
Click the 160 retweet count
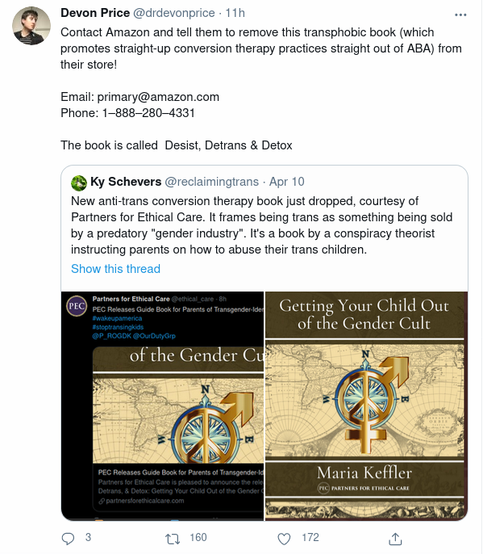click(198, 537)
